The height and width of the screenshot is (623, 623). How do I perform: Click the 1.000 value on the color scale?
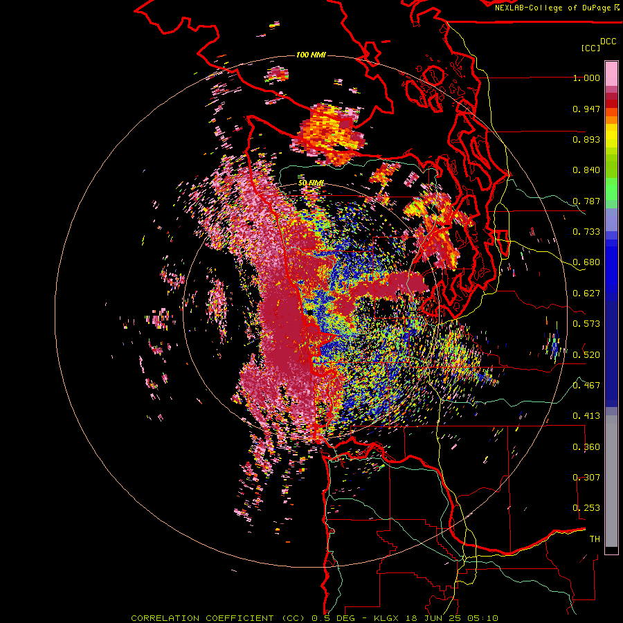586,78
